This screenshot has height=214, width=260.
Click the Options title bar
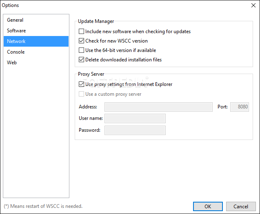(x=122, y=5)
